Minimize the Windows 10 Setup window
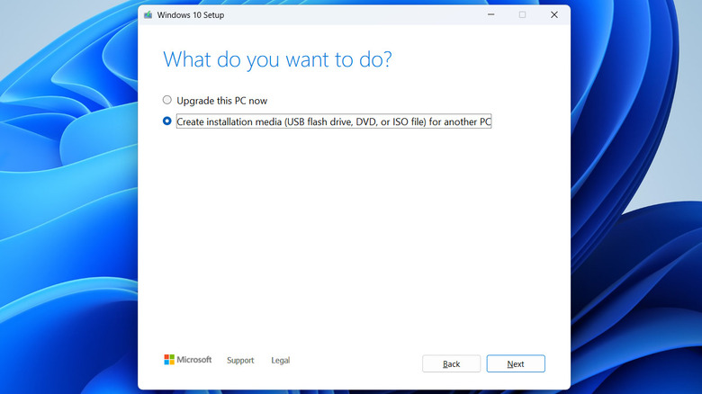The width and height of the screenshot is (702, 394). [491, 14]
